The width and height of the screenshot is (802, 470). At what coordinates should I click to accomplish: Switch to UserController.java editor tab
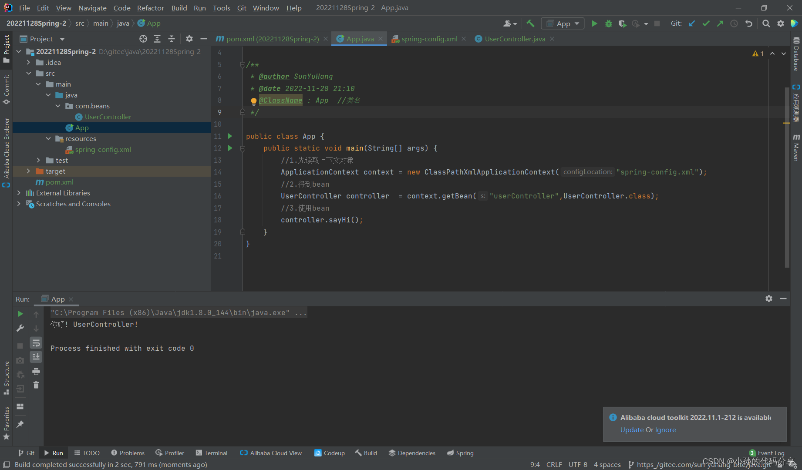pyautogui.click(x=515, y=39)
